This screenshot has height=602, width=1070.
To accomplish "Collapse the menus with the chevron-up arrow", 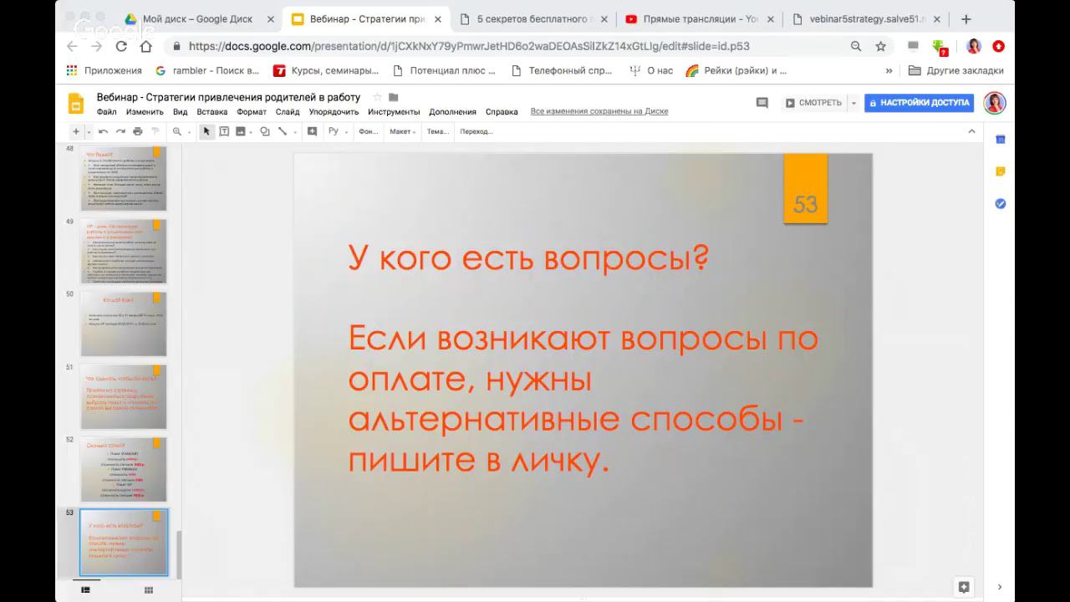I will 971,131.
